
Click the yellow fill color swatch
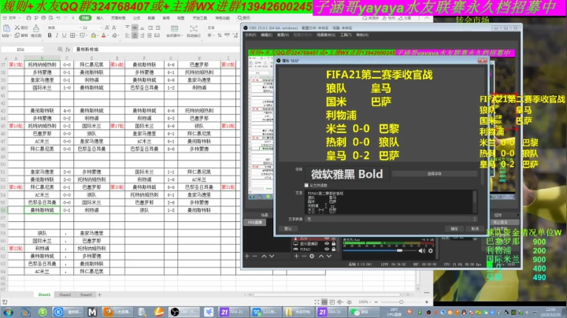[93, 35]
